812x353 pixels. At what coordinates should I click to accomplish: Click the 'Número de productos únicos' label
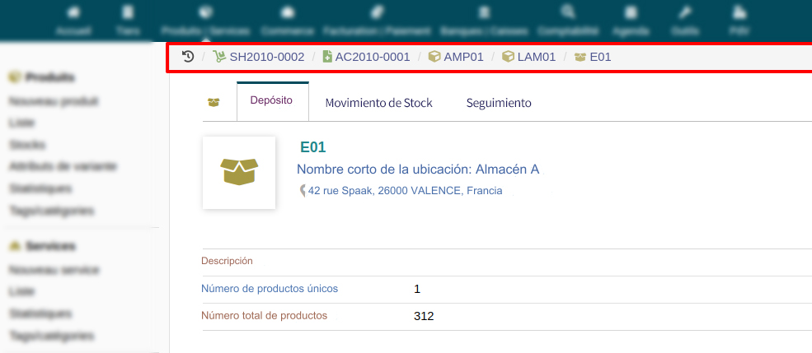(x=270, y=289)
